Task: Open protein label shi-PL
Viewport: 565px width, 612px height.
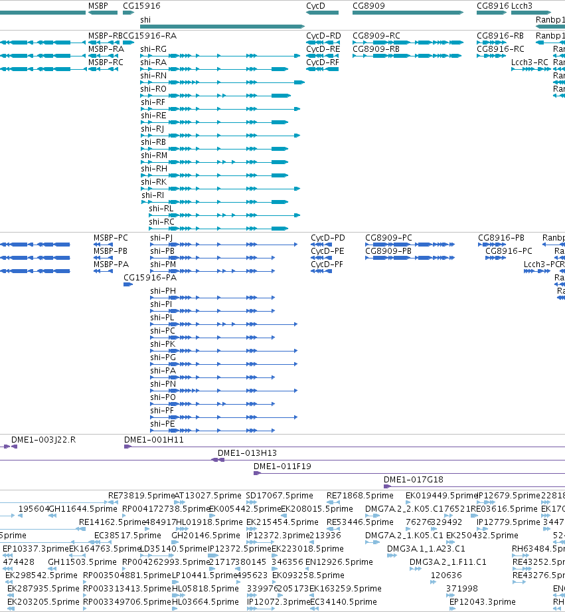Action: (x=162, y=318)
